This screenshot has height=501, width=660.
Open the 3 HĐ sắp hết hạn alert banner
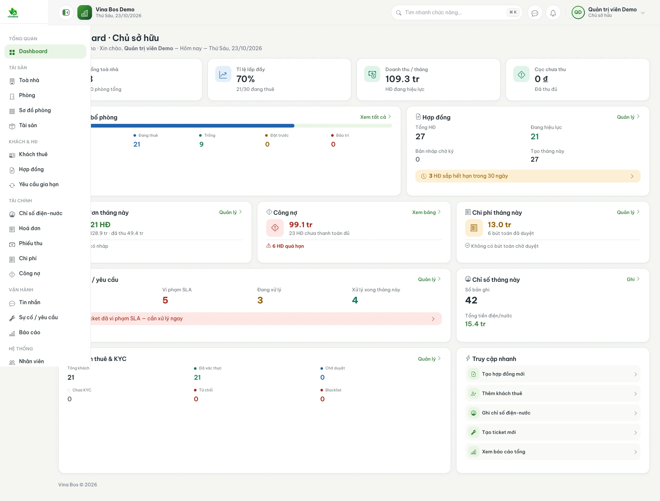click(x=528, y=176)
